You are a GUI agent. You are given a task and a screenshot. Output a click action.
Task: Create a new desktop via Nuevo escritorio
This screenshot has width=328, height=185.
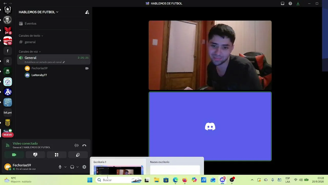[175, 167]
